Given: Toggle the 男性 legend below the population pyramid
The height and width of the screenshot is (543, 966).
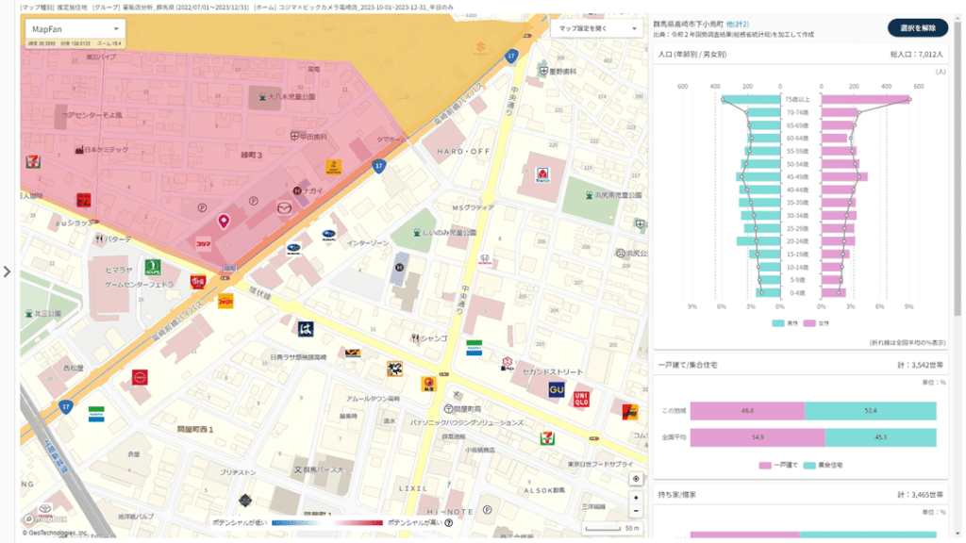Looking at the screenshot, I should (785, 324).
